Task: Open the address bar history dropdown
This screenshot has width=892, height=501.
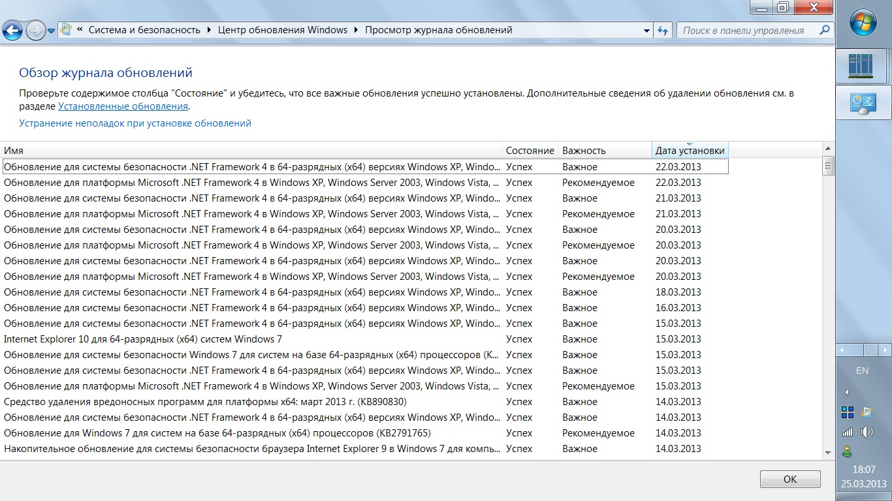Action: [x=646, y=31]
